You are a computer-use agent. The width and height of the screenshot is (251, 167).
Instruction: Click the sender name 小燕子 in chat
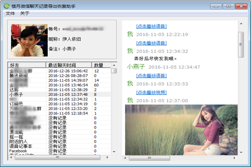pyautogui.click(x=136, y=67)
